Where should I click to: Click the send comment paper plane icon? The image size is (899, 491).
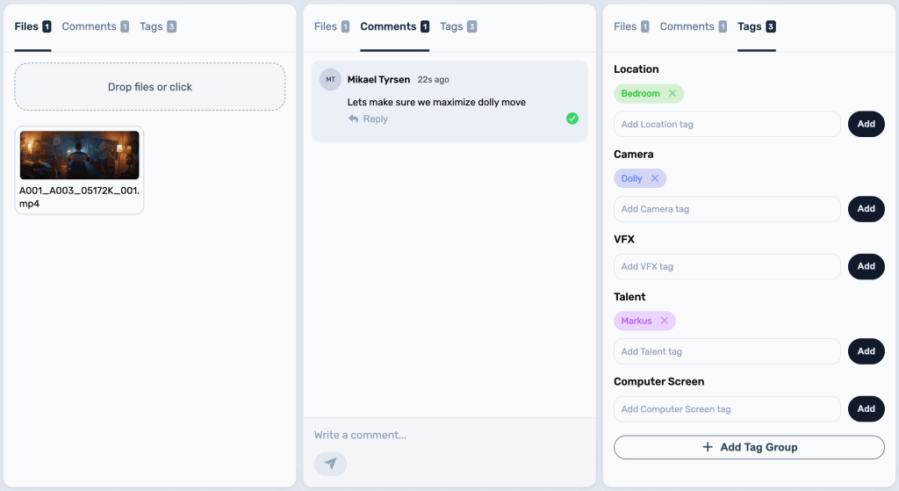330,464
